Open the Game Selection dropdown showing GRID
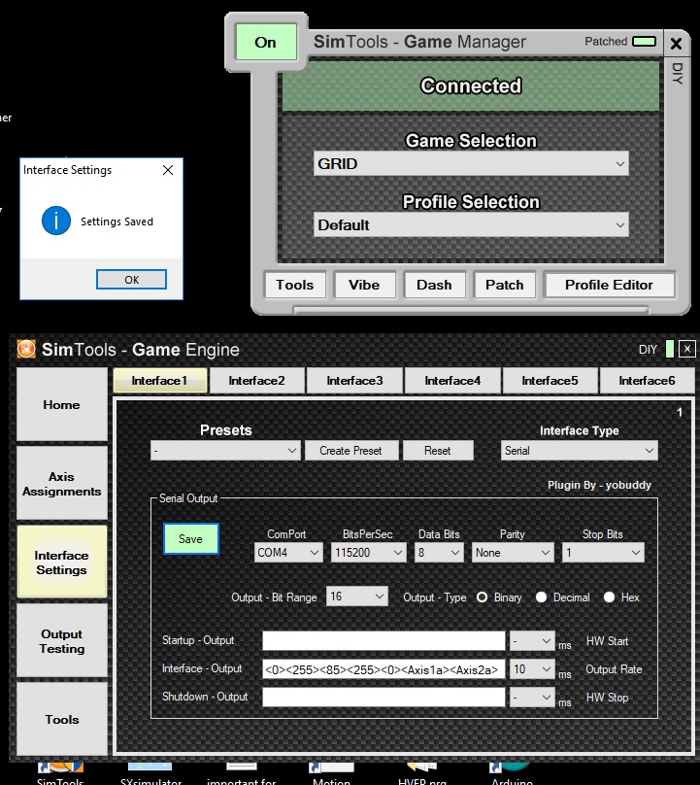Screen dimensions: 700x785 pyautogui.click(x=471, y=164)
